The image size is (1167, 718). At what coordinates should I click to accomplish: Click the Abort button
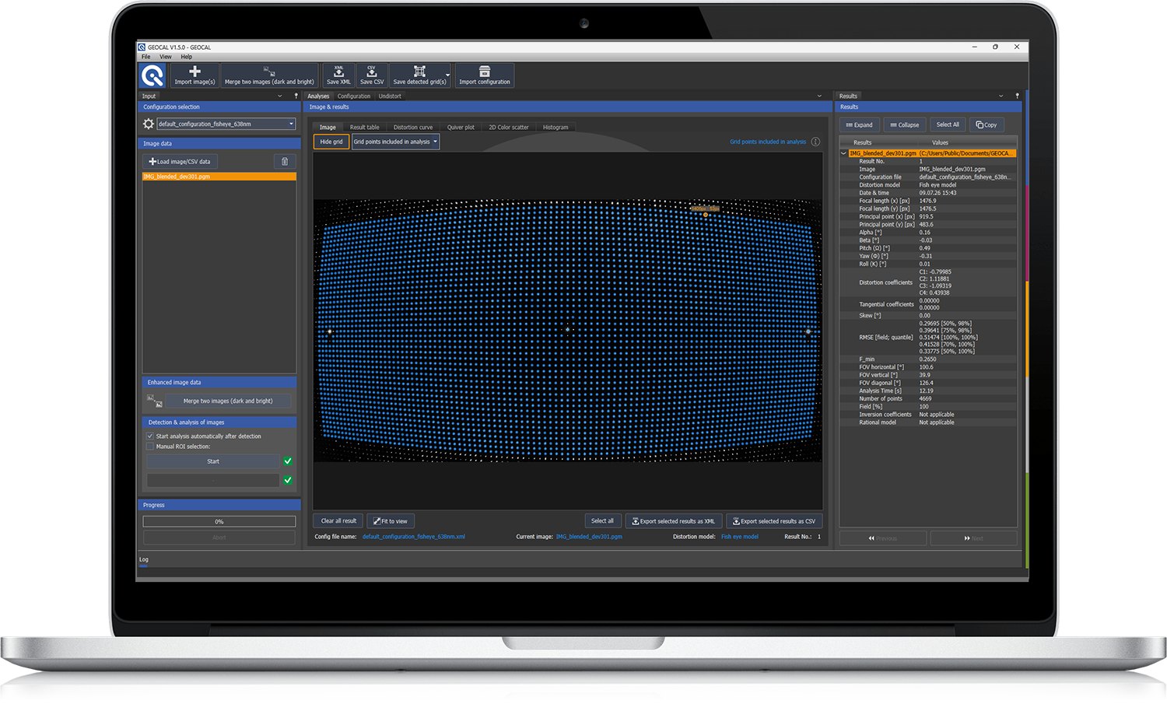point(219,538)
